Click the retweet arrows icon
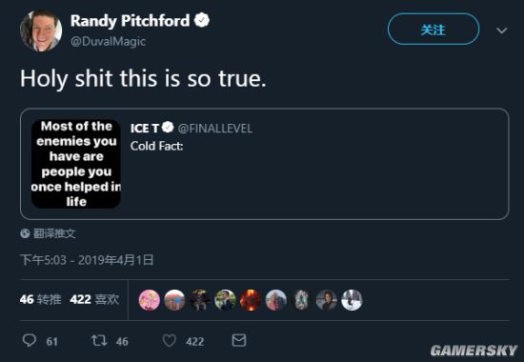Screen dimensions: 524x362 pyautogui.click(x=99, y=341)
